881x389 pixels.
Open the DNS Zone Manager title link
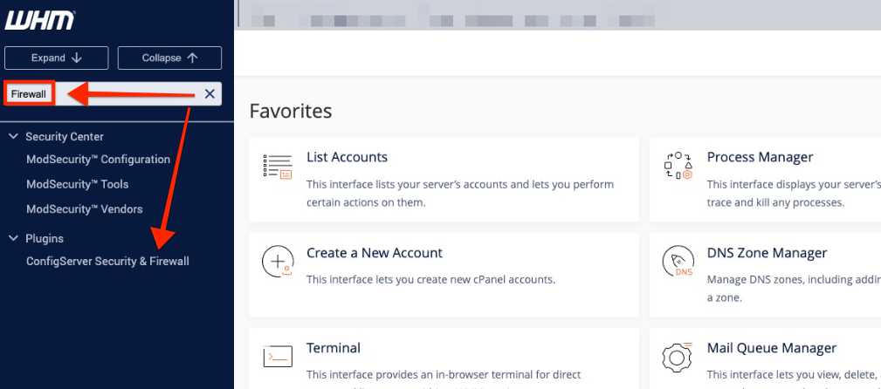tap(766, 253)
